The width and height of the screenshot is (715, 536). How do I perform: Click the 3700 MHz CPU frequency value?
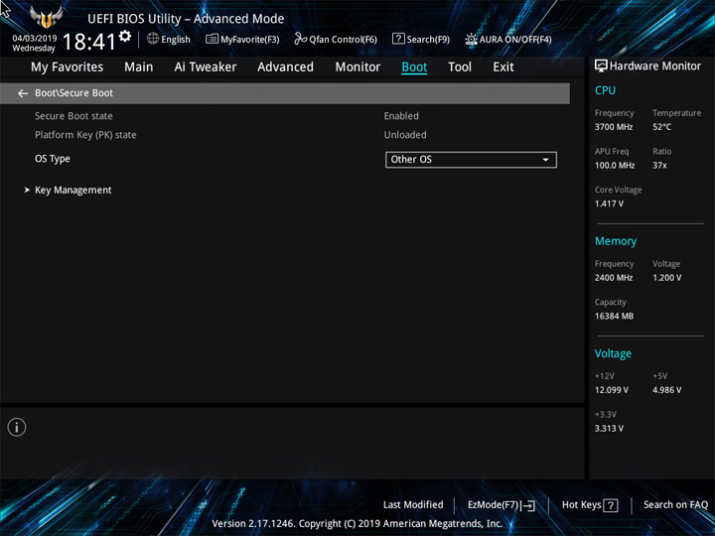[614, 127]
